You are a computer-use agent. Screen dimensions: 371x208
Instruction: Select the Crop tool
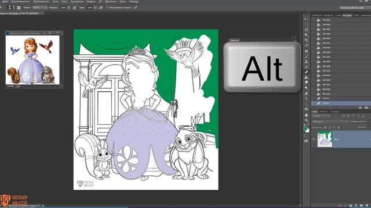pyautogui.click(x=306, y=40)
